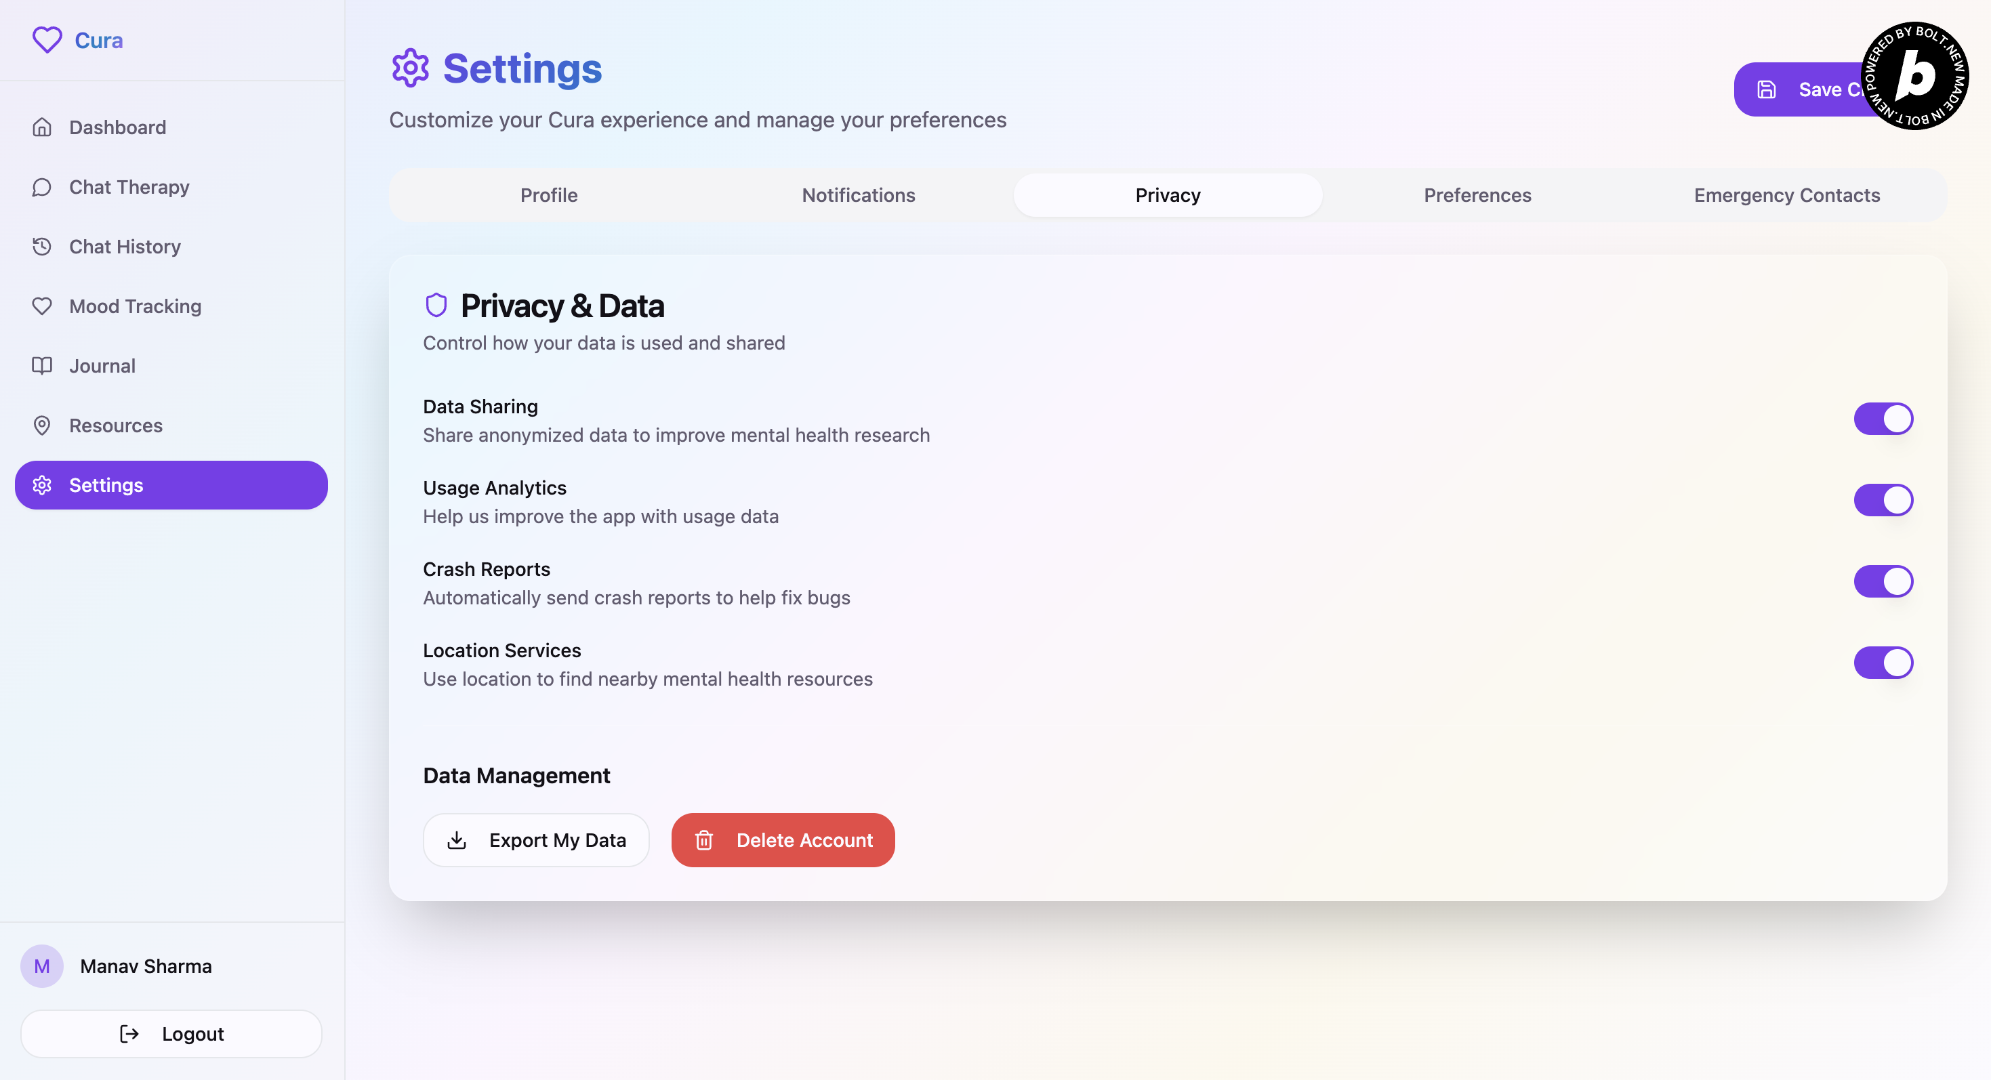The width and height of the screenshot is (1991, 1080).
Task: Open the Notifications tab
Action: (858, 195)
